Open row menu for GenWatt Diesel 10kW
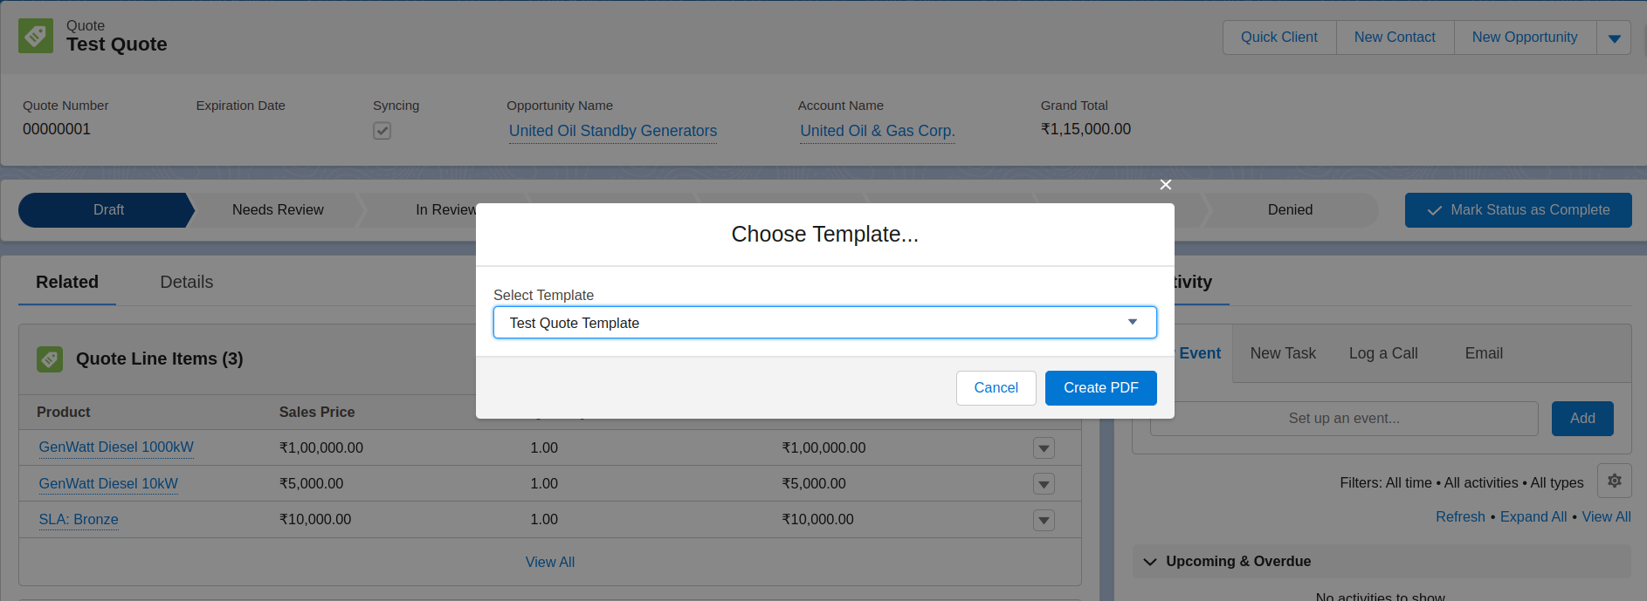 [x=1044, y=484]
